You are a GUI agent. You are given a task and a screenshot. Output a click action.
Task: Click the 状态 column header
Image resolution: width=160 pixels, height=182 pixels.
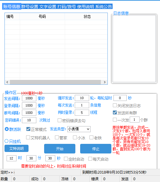point(86,17)
